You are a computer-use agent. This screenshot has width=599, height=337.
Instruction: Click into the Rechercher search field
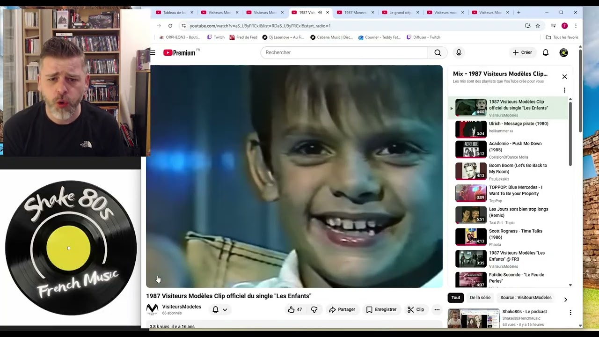tap(344, 53)
